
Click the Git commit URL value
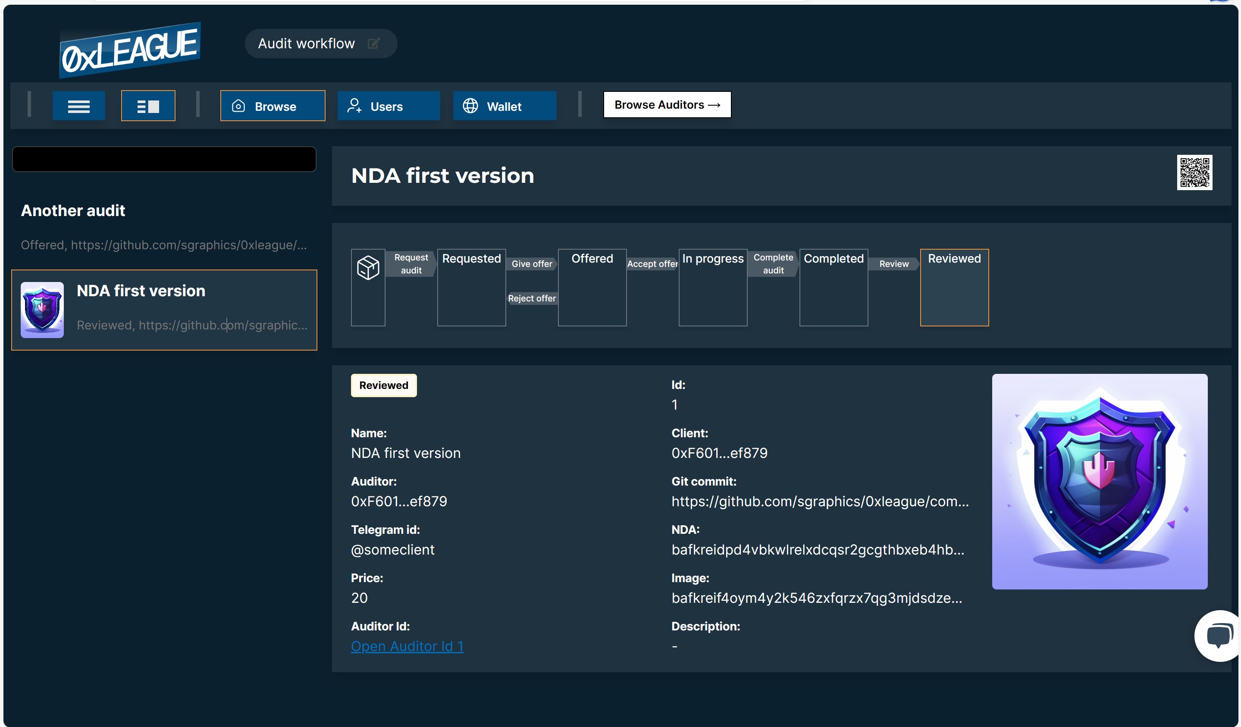coord(820,501)
